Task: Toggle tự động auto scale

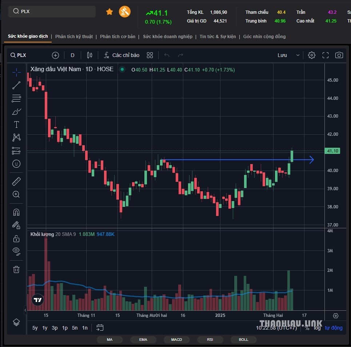Action: pyautogui.click(x=334, y=328)
